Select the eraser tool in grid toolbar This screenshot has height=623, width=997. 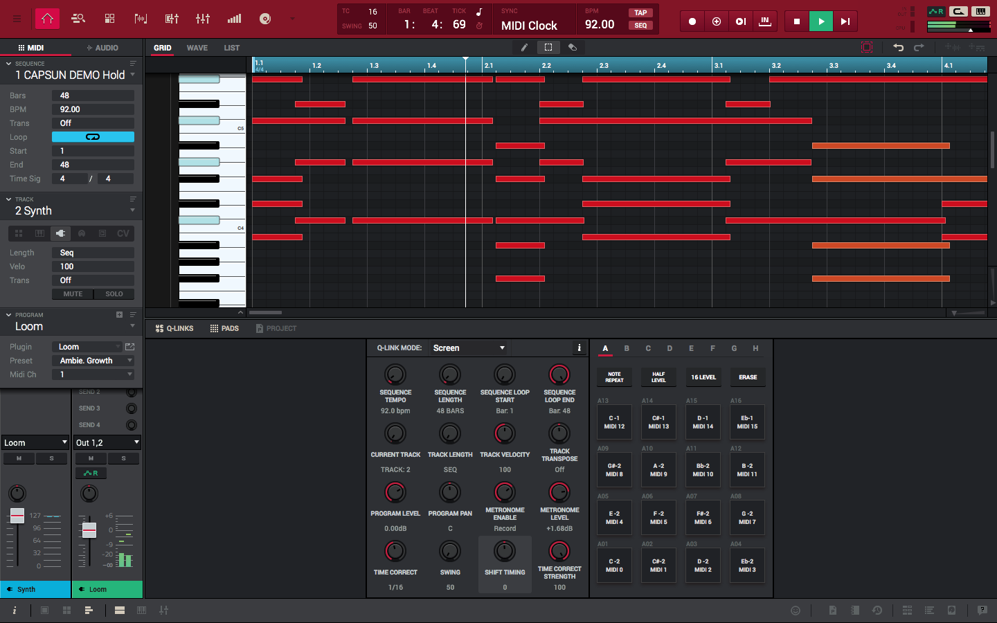click(573, 48)
